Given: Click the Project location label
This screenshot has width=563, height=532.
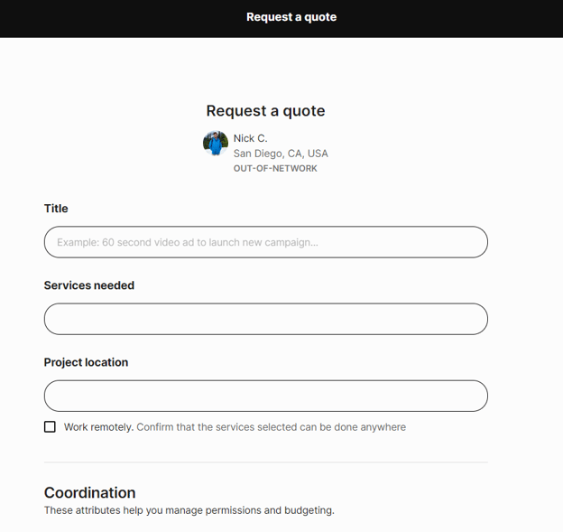Looking at the screenshot, I should [86, 362].
